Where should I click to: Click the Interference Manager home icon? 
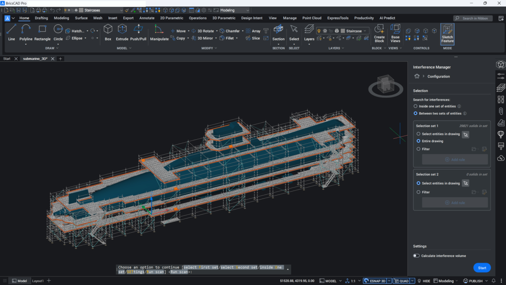tap(417, 76)
